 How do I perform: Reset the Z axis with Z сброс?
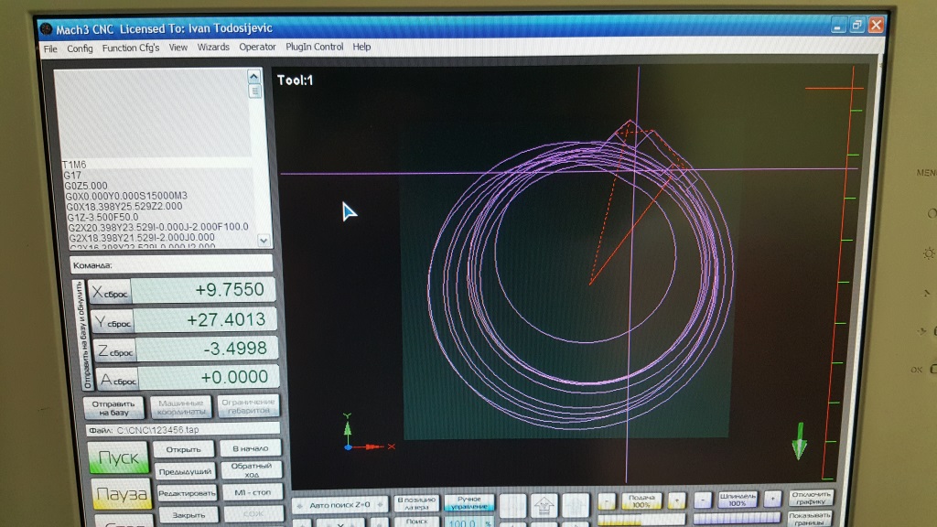click(x=115, y=350)
